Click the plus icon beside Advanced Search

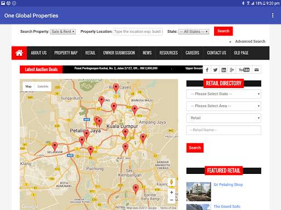(230, 42)
